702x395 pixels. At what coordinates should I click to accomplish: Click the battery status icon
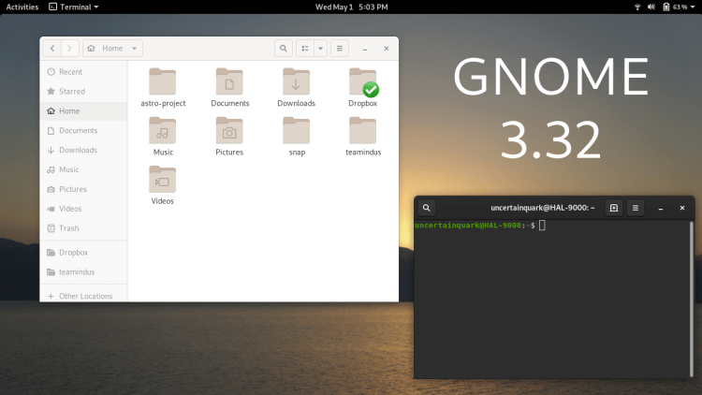pyautogui.click(x=666, y=7)
